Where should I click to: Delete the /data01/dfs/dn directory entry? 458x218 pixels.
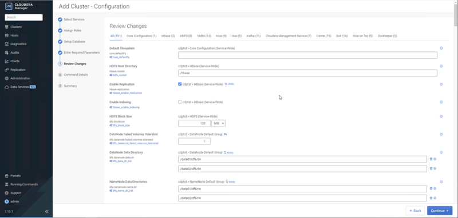point(431,159)
